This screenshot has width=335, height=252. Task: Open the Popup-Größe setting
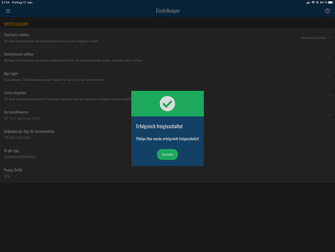[13, 170]
